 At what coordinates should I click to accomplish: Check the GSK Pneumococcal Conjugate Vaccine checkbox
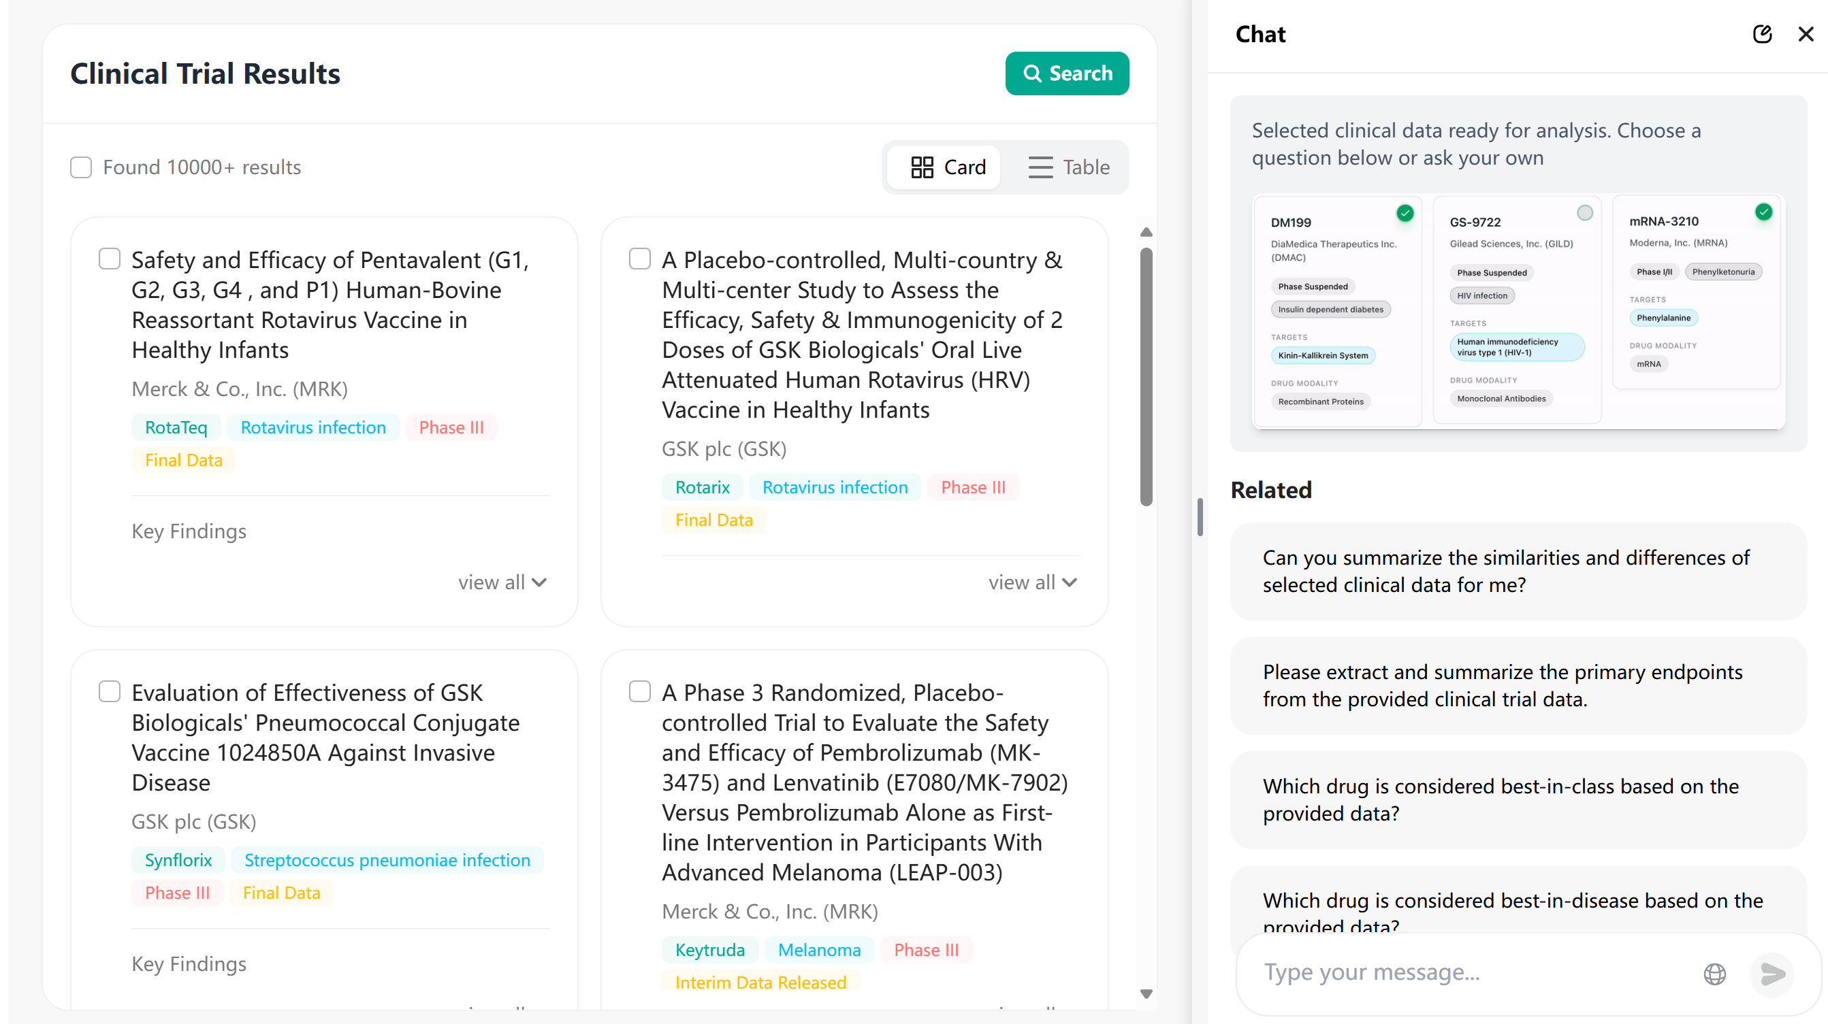110,691
